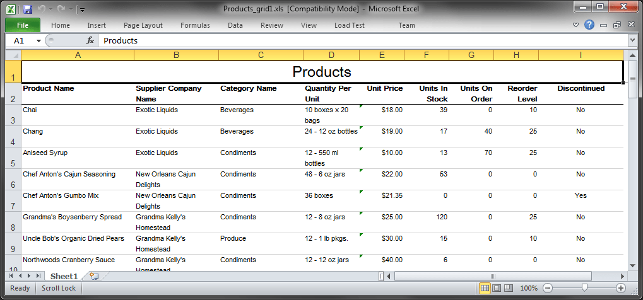This screenshot has height=300, width=643.
Task: Switch to Page Break Preview icon
Action: click(x=509, y=288)
